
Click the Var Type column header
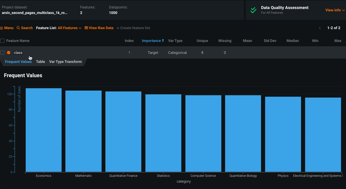(175, 41)
